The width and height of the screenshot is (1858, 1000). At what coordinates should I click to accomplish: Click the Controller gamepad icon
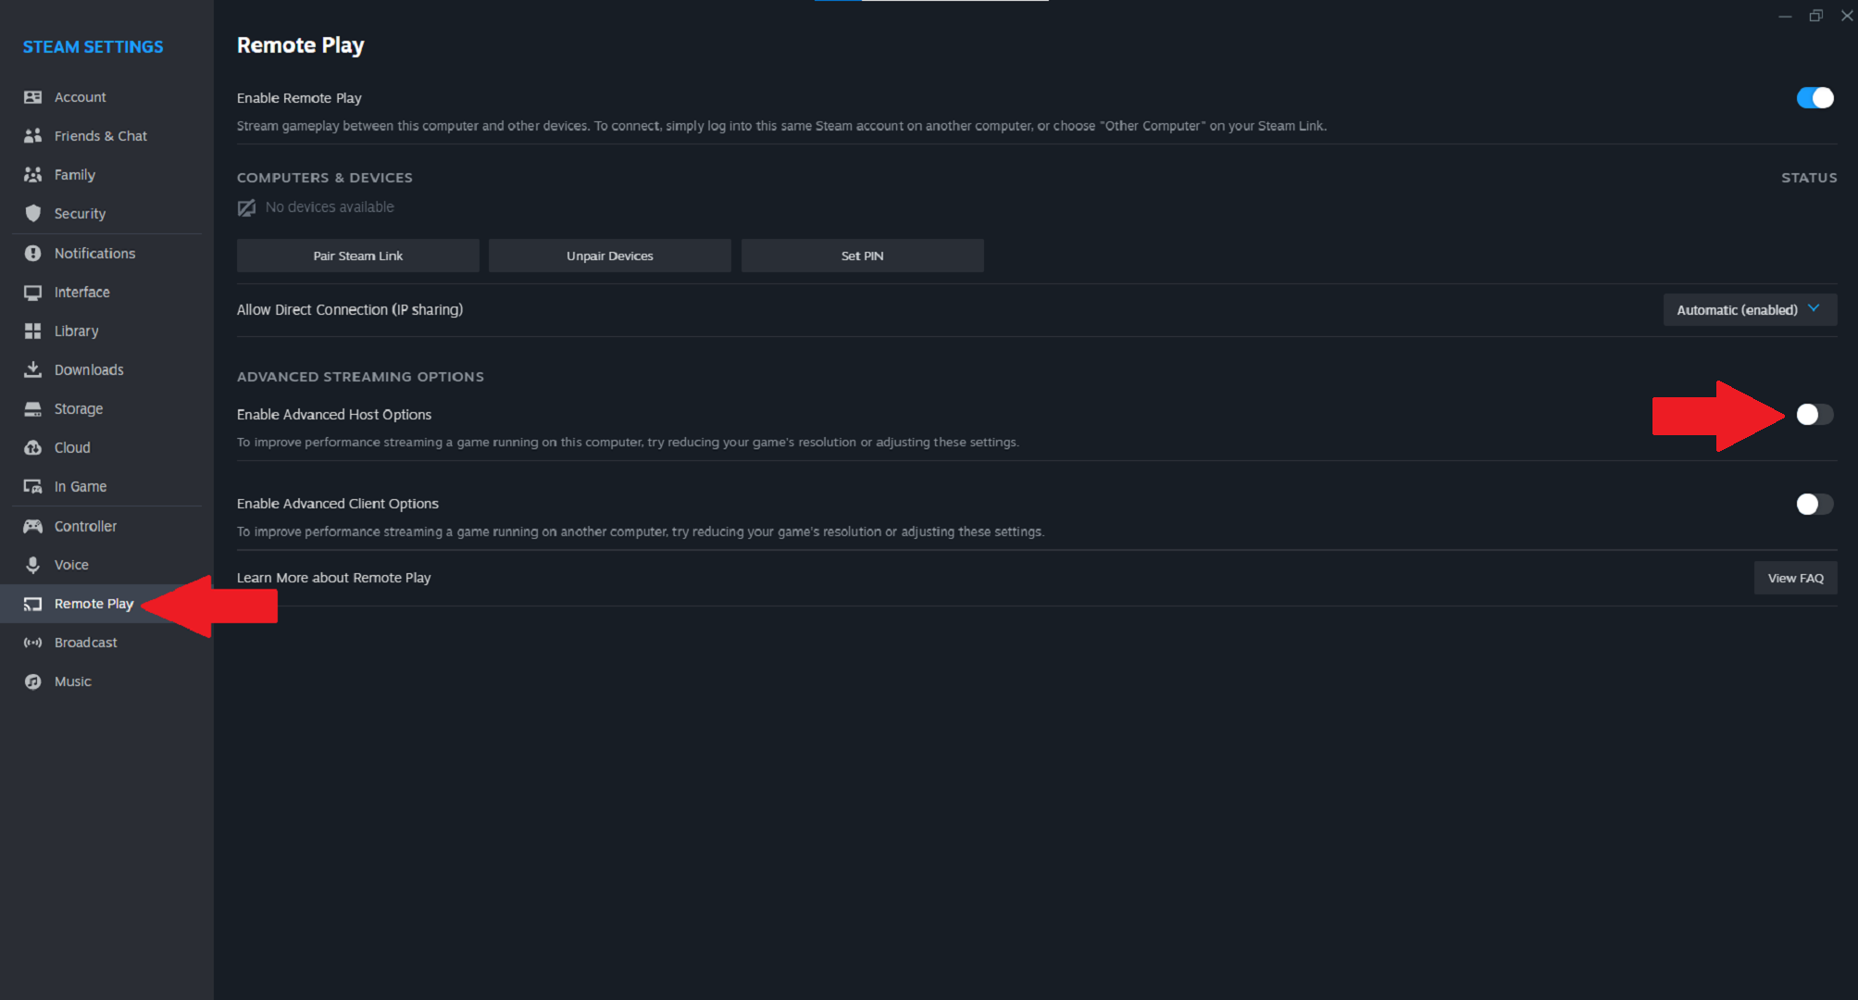[33, 526]
